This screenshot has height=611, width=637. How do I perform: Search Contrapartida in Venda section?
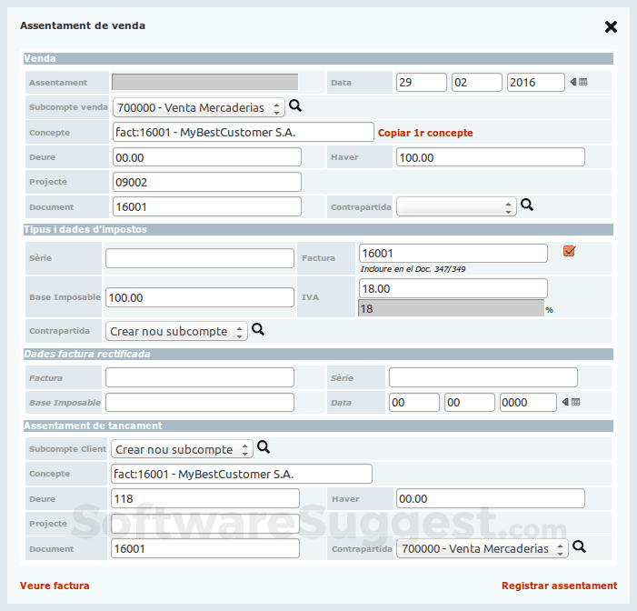(527, 205)
